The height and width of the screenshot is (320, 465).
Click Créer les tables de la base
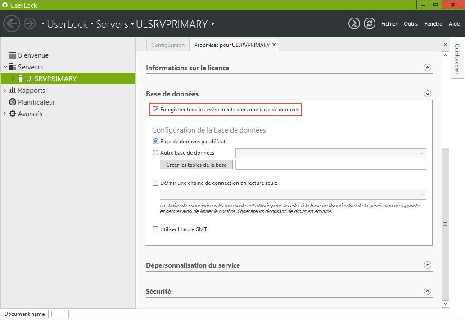point(196,165)
